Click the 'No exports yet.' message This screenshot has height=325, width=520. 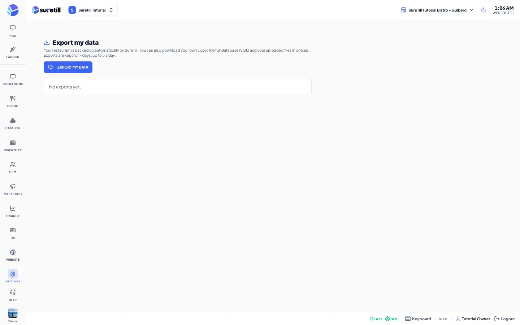tap(65, 87)
